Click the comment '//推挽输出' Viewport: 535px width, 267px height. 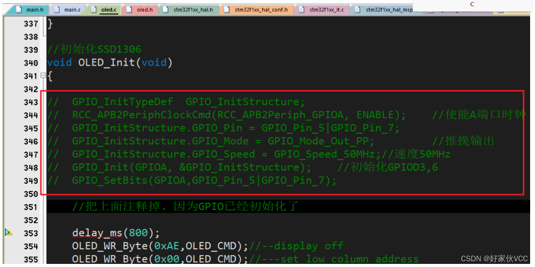(x=463, y=141)
